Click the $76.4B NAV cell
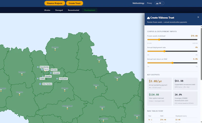 tap(163, 120)
